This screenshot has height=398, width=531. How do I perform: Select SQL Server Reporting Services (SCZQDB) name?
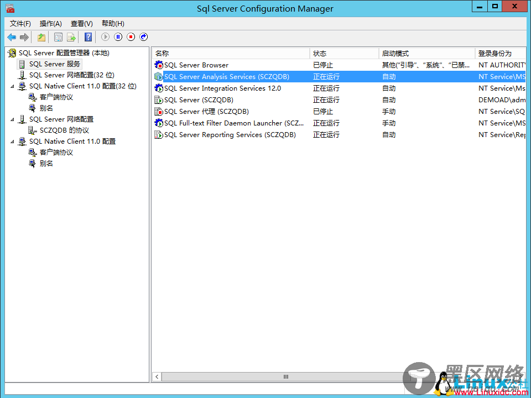230,135
